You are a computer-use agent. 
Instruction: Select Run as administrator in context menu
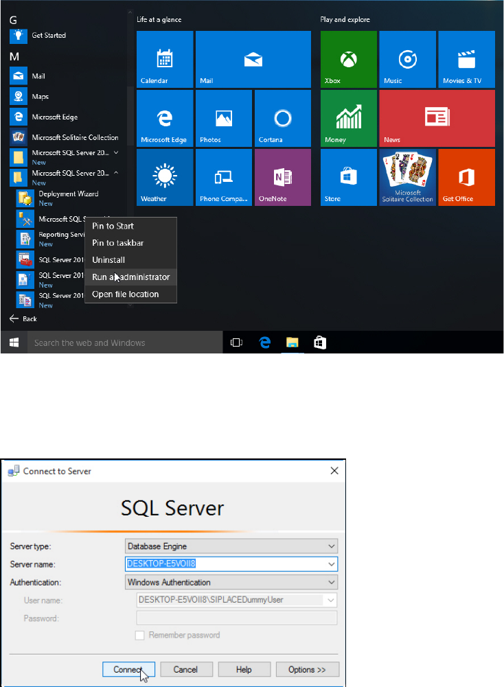click(x=130, y=277)
